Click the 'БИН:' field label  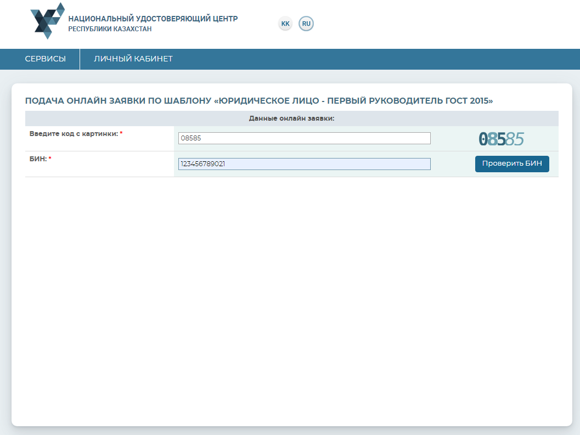click(37, 159)
